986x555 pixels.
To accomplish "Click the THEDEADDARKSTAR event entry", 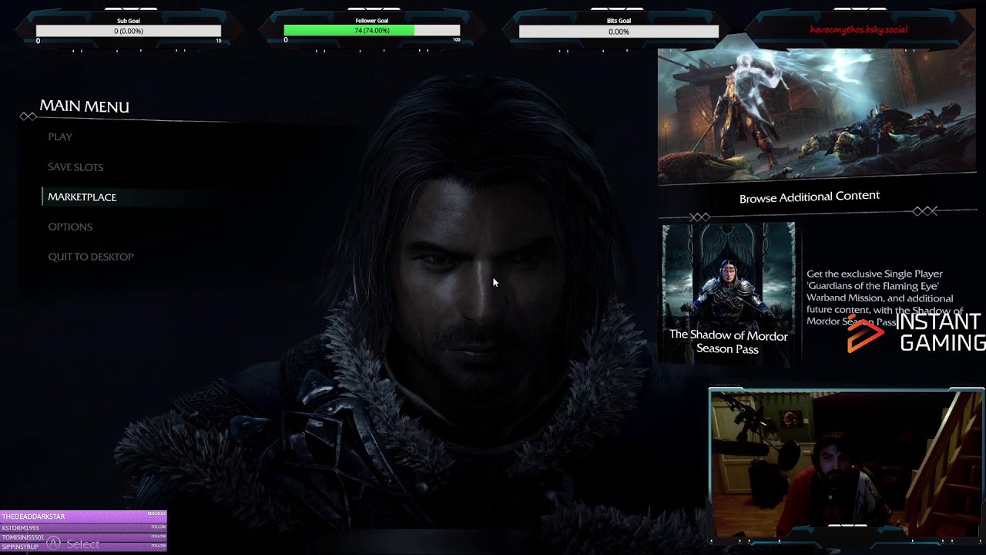I will point(83,516).
